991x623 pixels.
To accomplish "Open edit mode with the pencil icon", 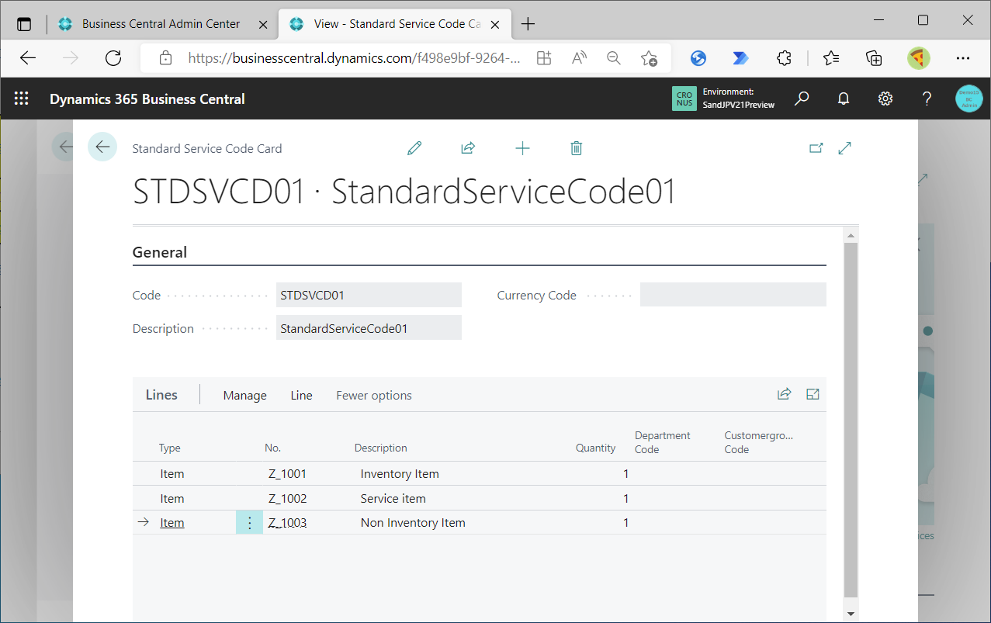I will tap(414, 147).
